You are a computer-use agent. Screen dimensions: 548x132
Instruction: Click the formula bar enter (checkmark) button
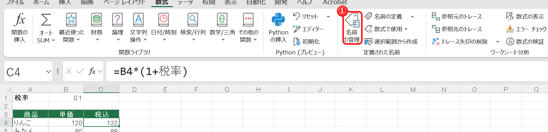tap(80, 71)
